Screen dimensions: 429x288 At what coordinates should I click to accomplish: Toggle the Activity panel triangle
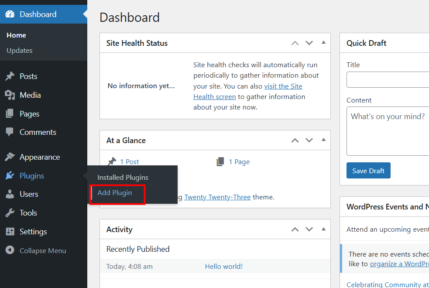pos(323,229)
